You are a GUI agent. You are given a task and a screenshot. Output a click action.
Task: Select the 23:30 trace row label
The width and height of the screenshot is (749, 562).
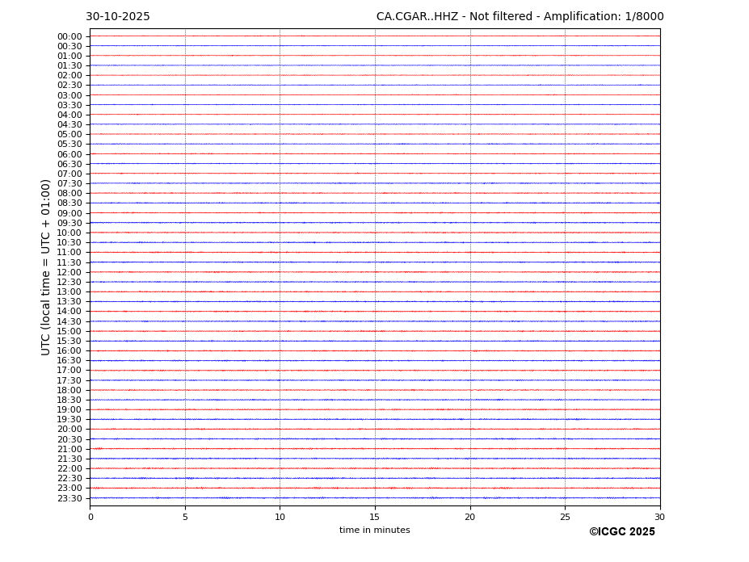click(69, 498)
